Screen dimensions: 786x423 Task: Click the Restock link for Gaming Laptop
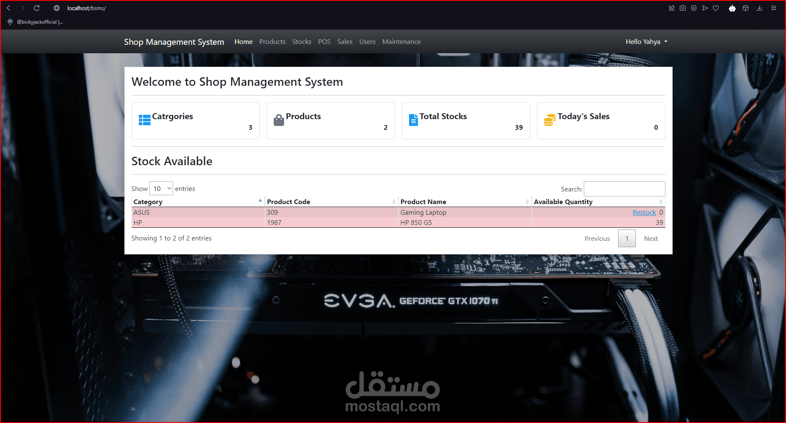tap(644, 213)
